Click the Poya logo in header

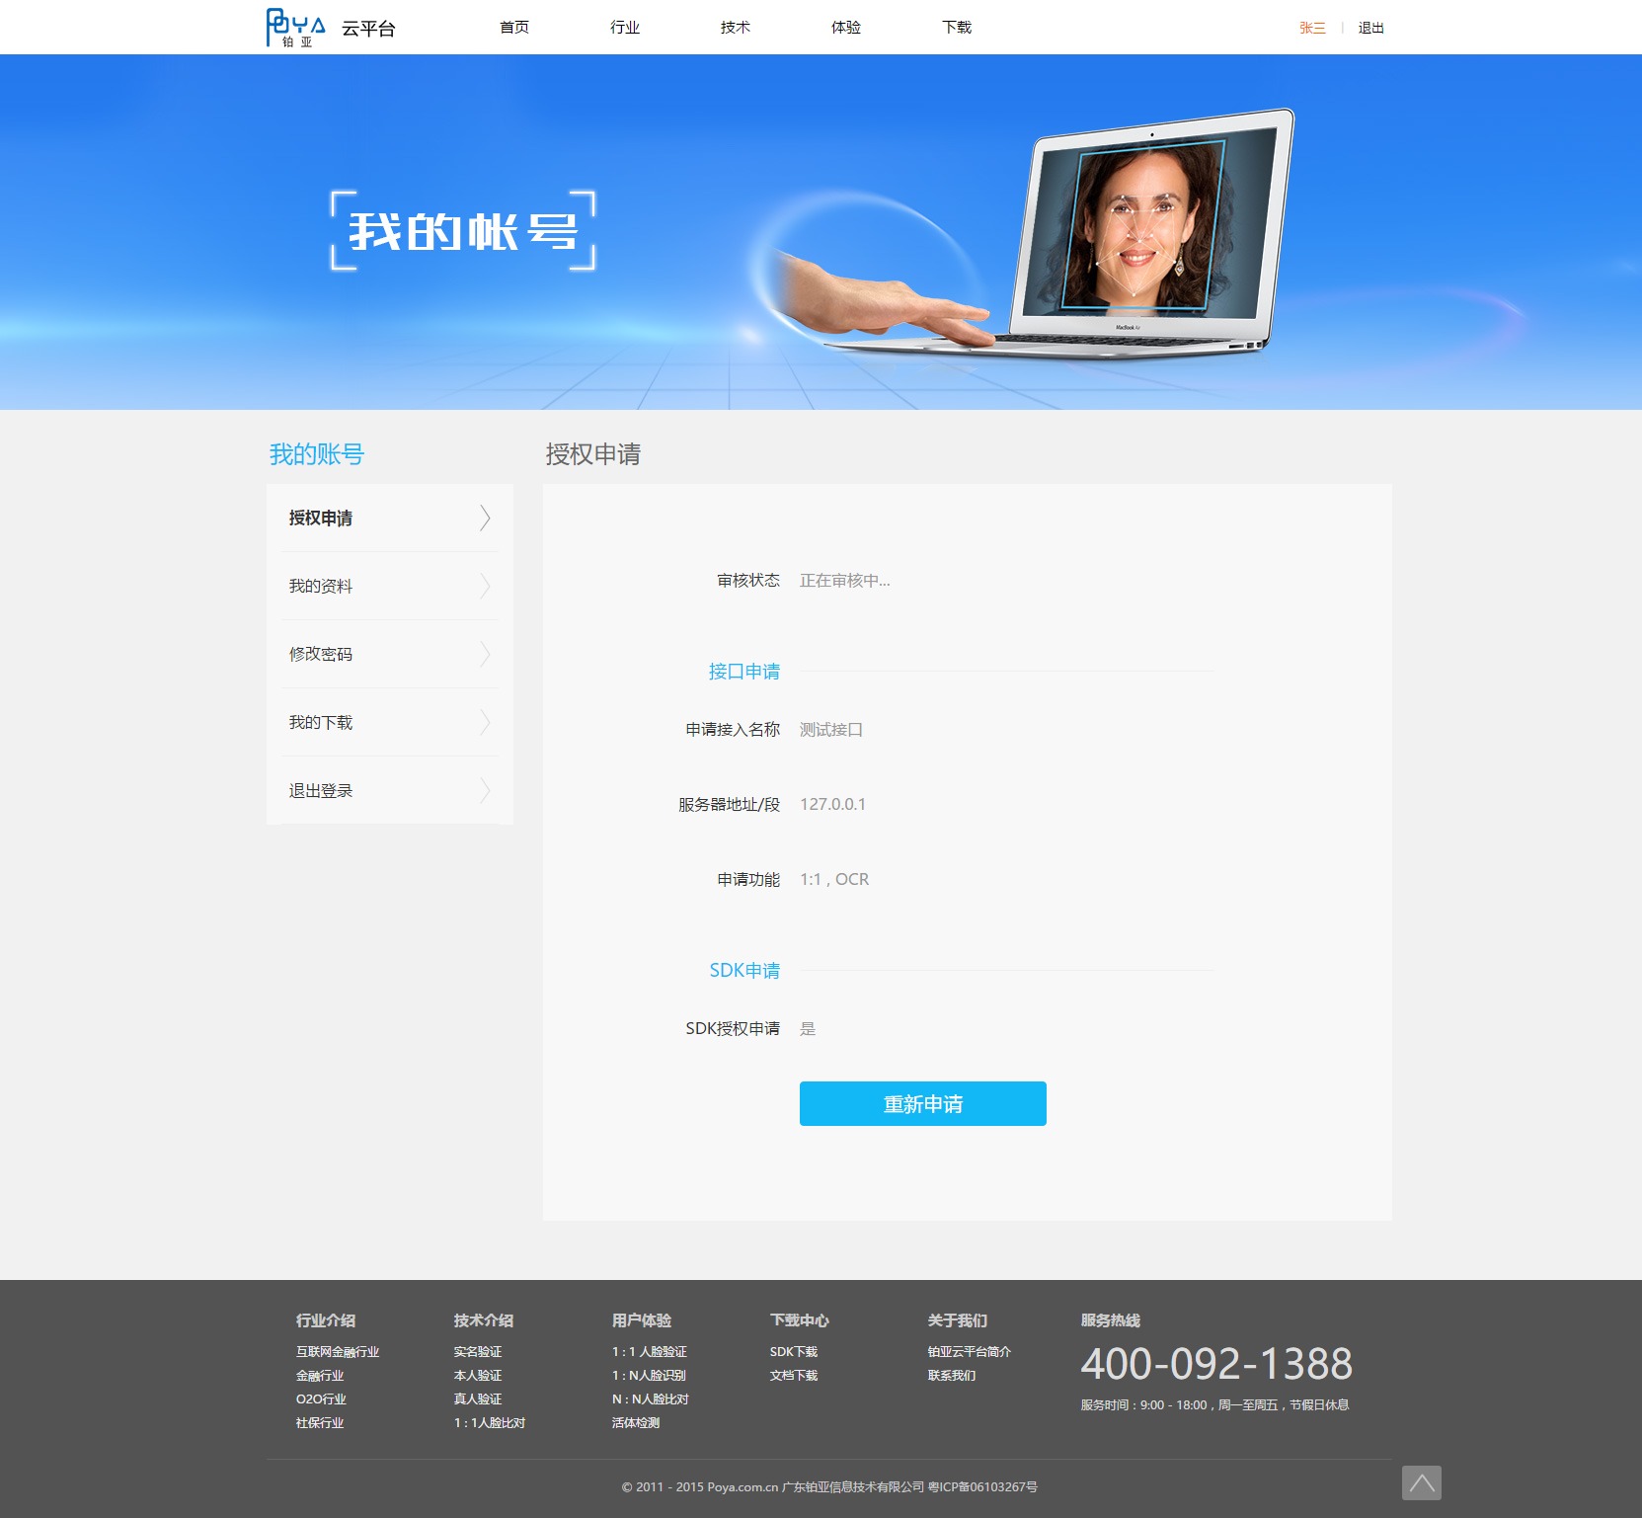(x=295, y=27)
